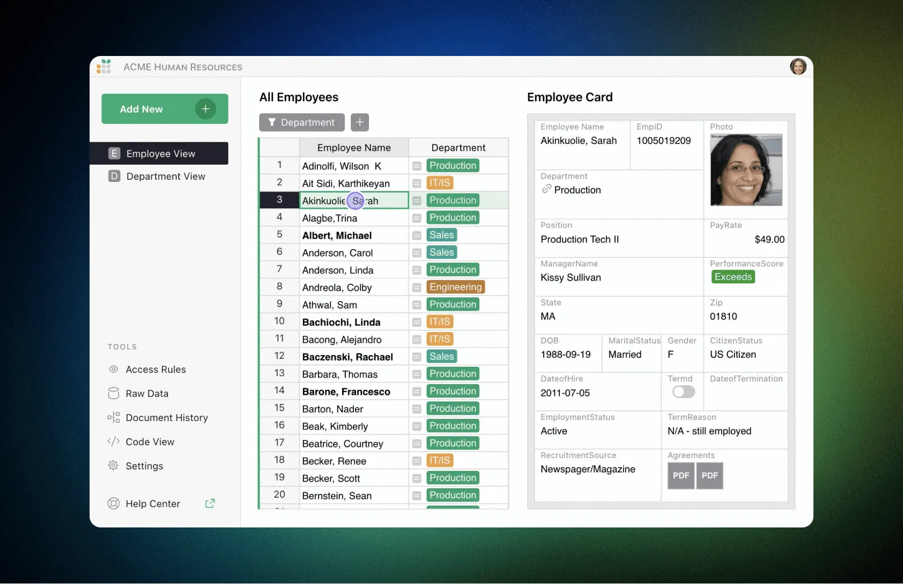This screenshot has height=584, width=903.
Task: Click the DOB value 1988-09-19
Action: click(565, 354)
